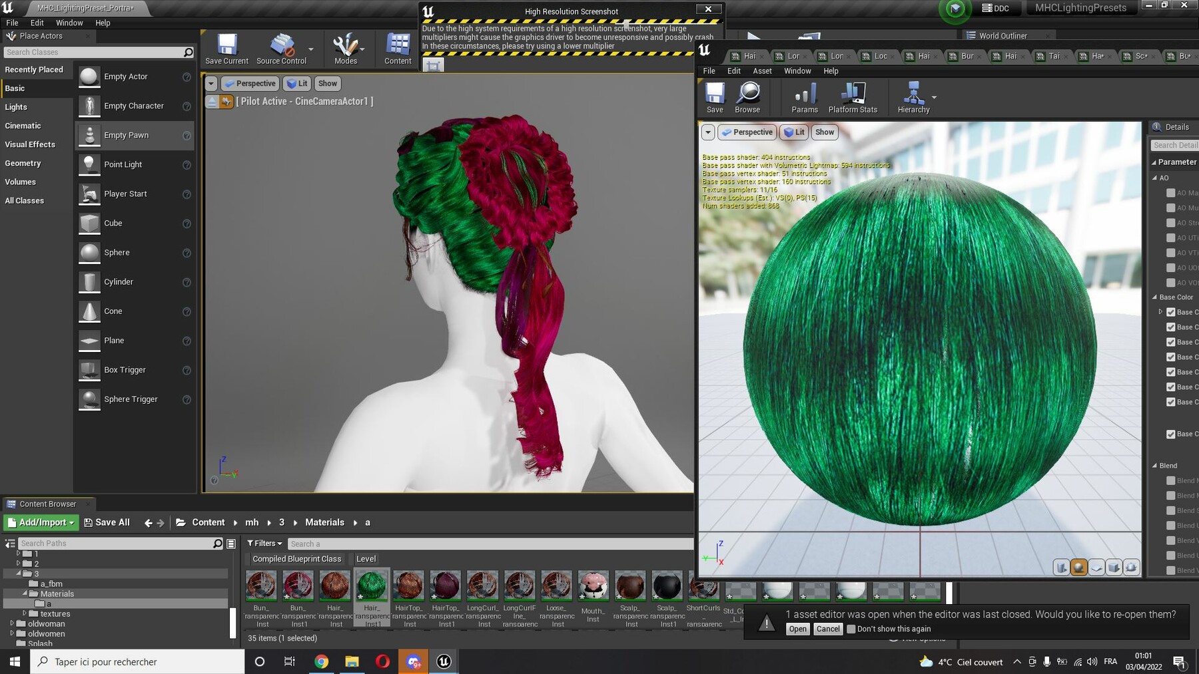Image resolution: width=1199 pixels, height=674 pixels.
Task: Open Filters dropdown in Content Browser
Action: tap(264, 544)
